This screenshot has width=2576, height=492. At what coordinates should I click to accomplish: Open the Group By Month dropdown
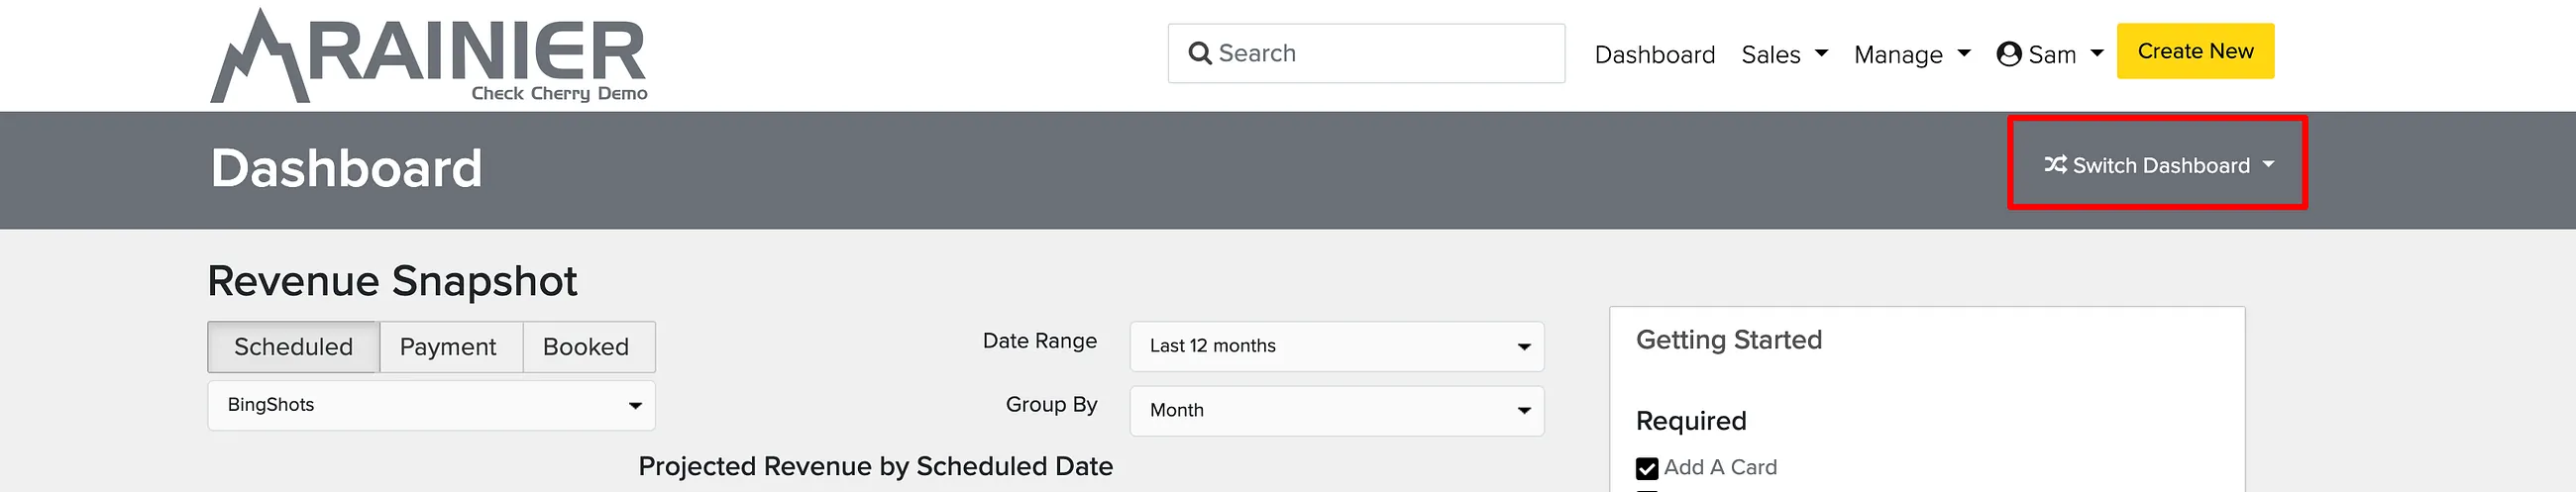click(1337, 411)
